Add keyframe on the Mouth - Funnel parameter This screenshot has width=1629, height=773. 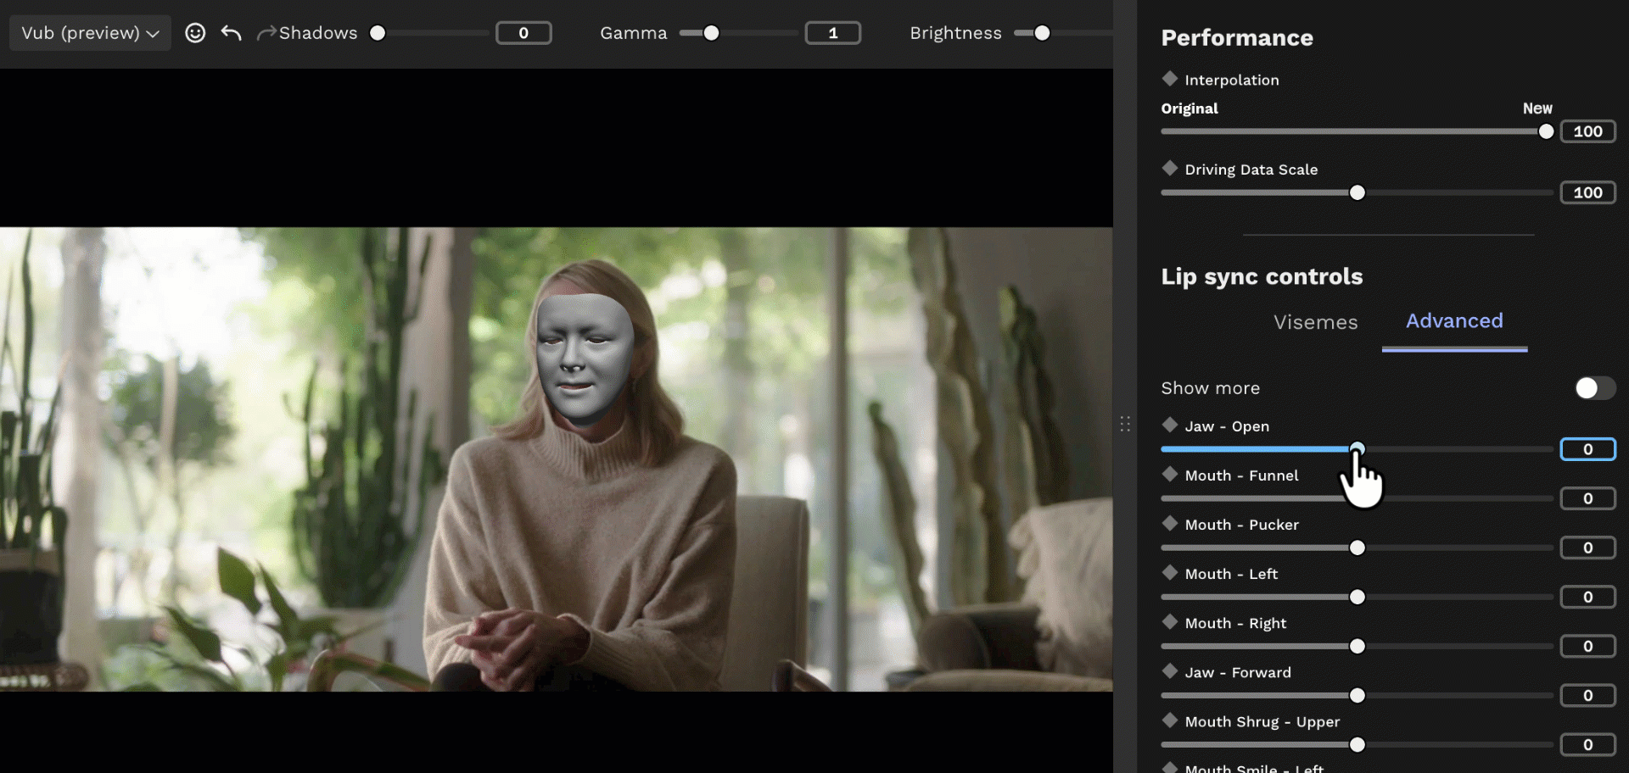tap(1170, 475)
